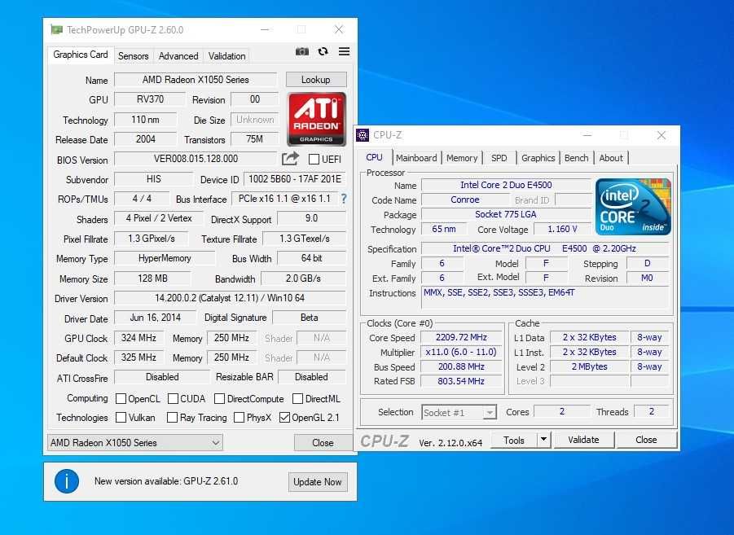Click the GPU-Z refresh icon
734x535 pixels.
(x=323, y=51)
